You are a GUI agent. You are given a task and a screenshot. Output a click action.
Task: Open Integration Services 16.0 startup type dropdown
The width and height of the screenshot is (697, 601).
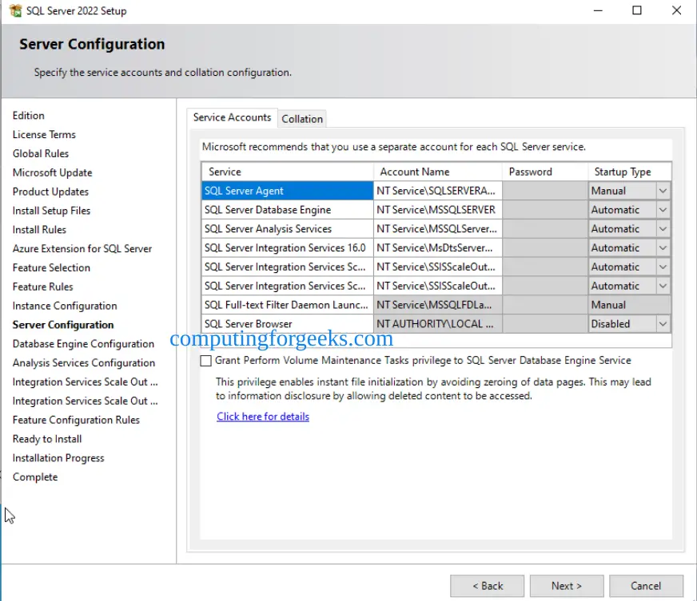pos(663,248)
